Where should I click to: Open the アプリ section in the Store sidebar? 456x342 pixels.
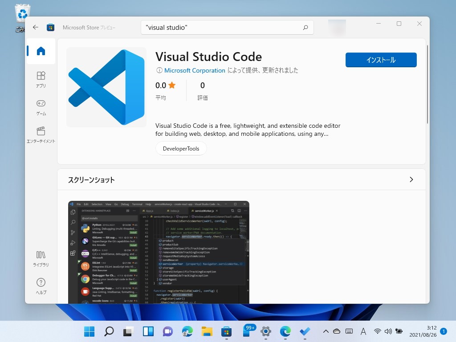41,79
